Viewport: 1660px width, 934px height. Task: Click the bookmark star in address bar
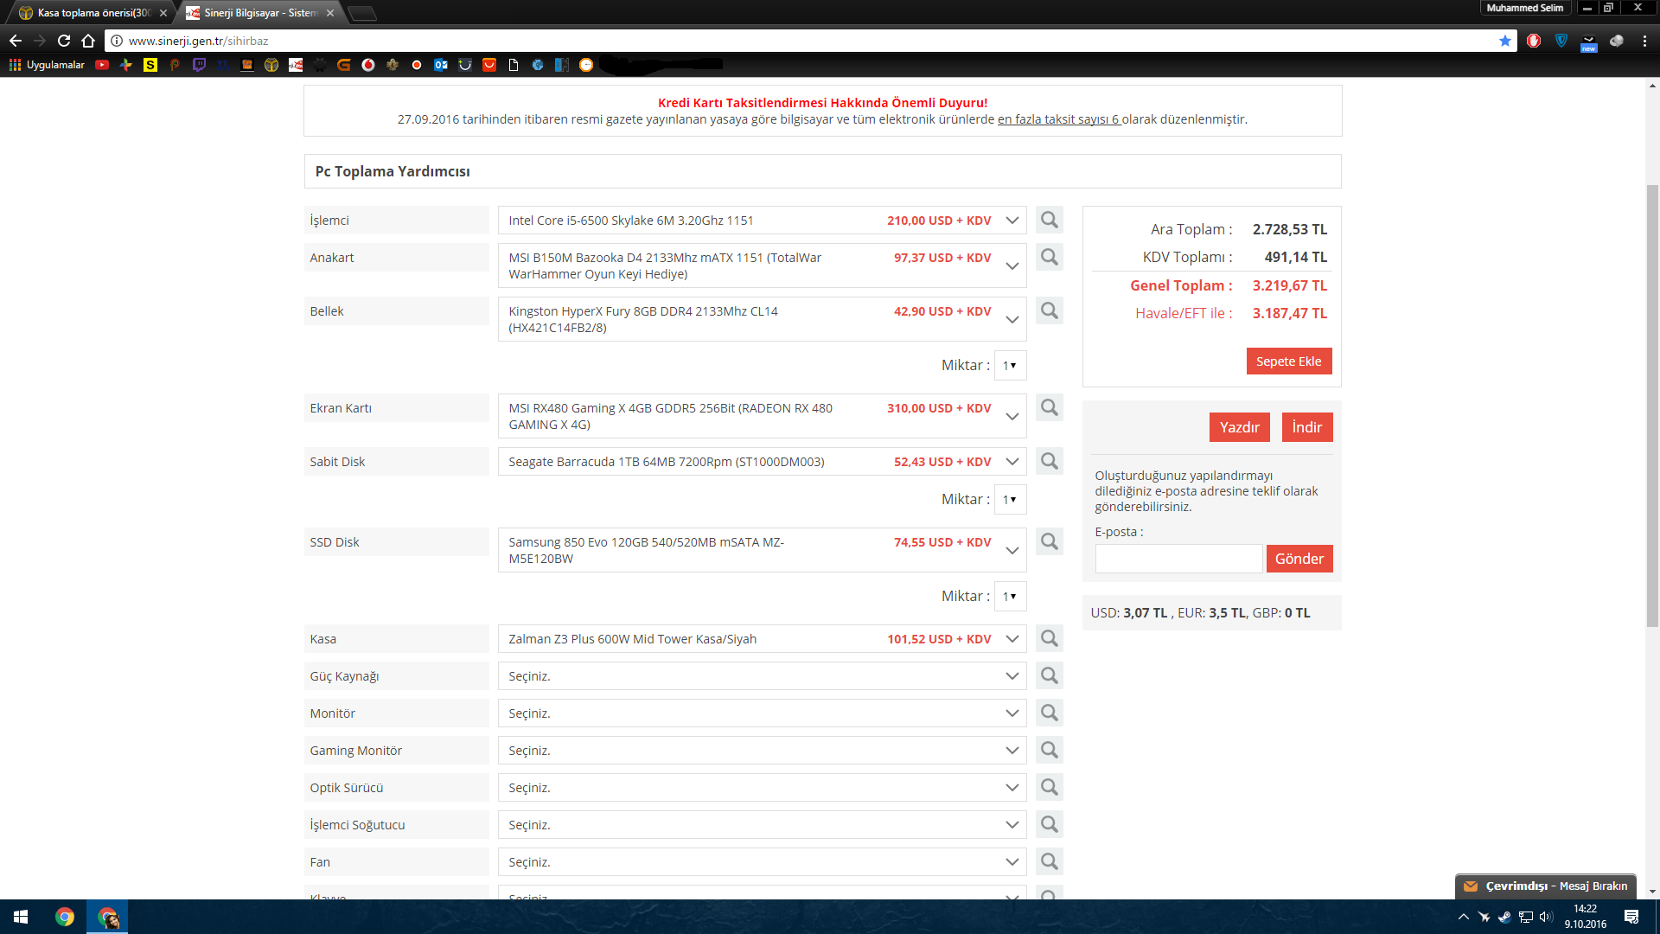pyautogui.click(x=1505, y=41)
